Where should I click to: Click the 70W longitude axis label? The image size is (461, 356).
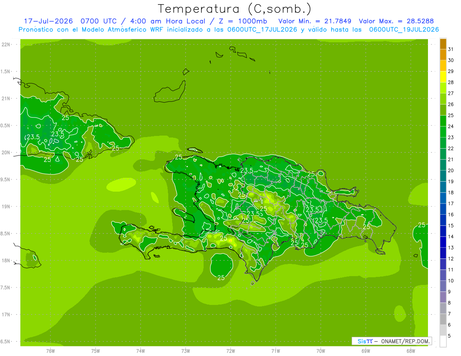coord(321,351)
